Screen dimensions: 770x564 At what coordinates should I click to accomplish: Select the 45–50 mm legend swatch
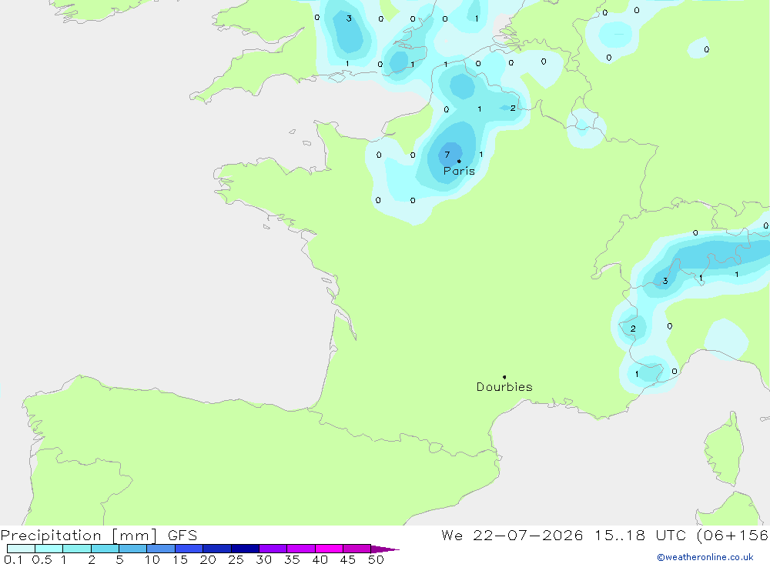click(x=357, y=549)
